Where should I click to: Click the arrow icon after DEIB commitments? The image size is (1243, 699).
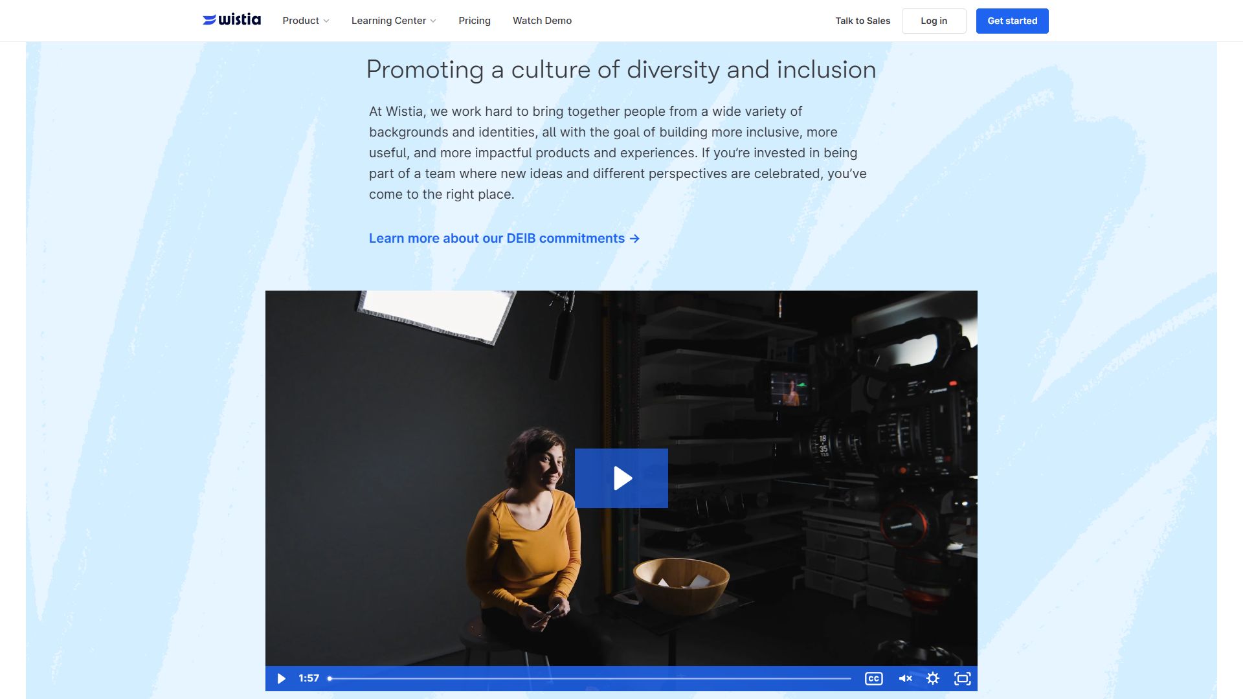click(635, 239)
